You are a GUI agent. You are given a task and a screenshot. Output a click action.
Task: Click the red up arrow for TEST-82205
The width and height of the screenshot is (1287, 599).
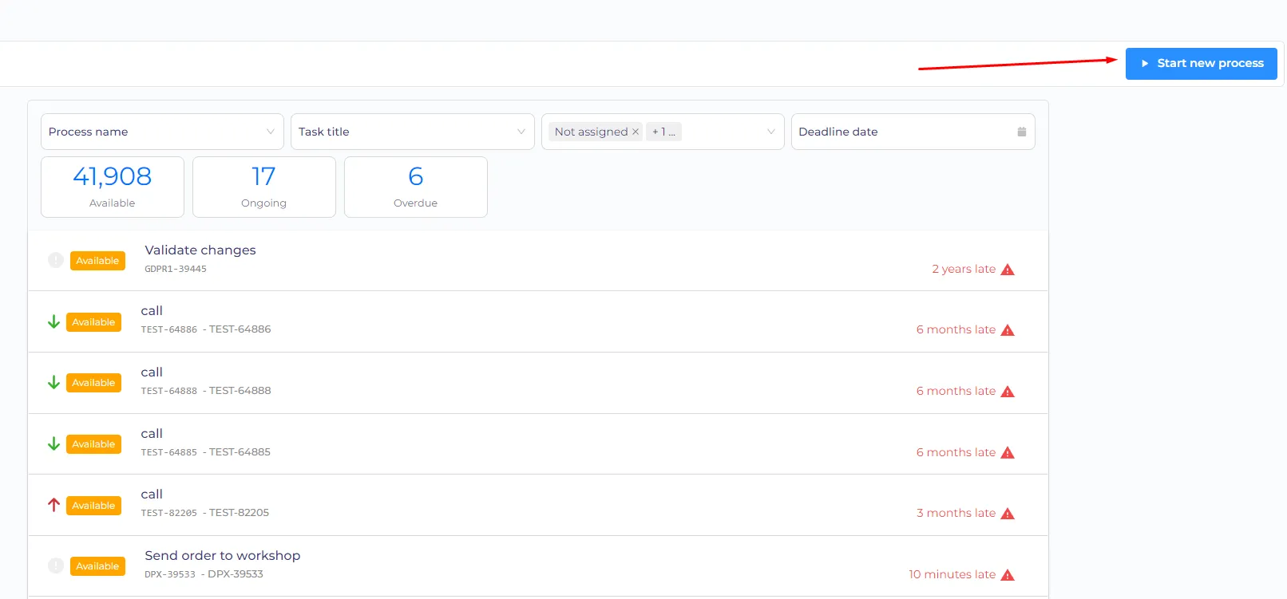click(53, 505)
